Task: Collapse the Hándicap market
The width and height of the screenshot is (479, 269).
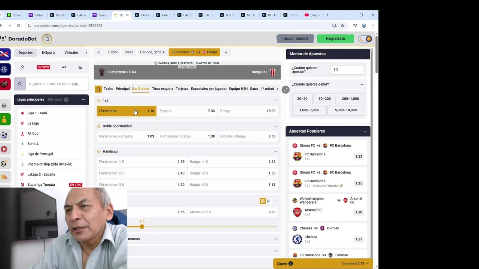Action: click(x=275, y=152)
